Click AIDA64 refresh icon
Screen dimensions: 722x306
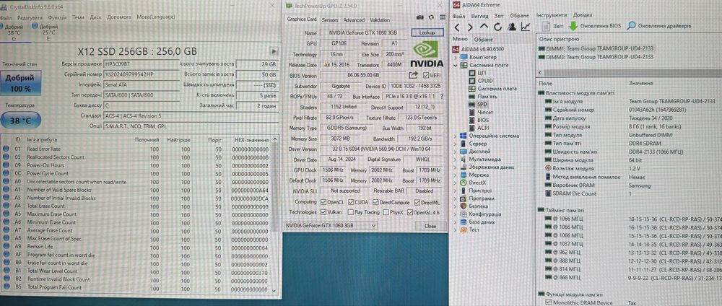[497, 27]
